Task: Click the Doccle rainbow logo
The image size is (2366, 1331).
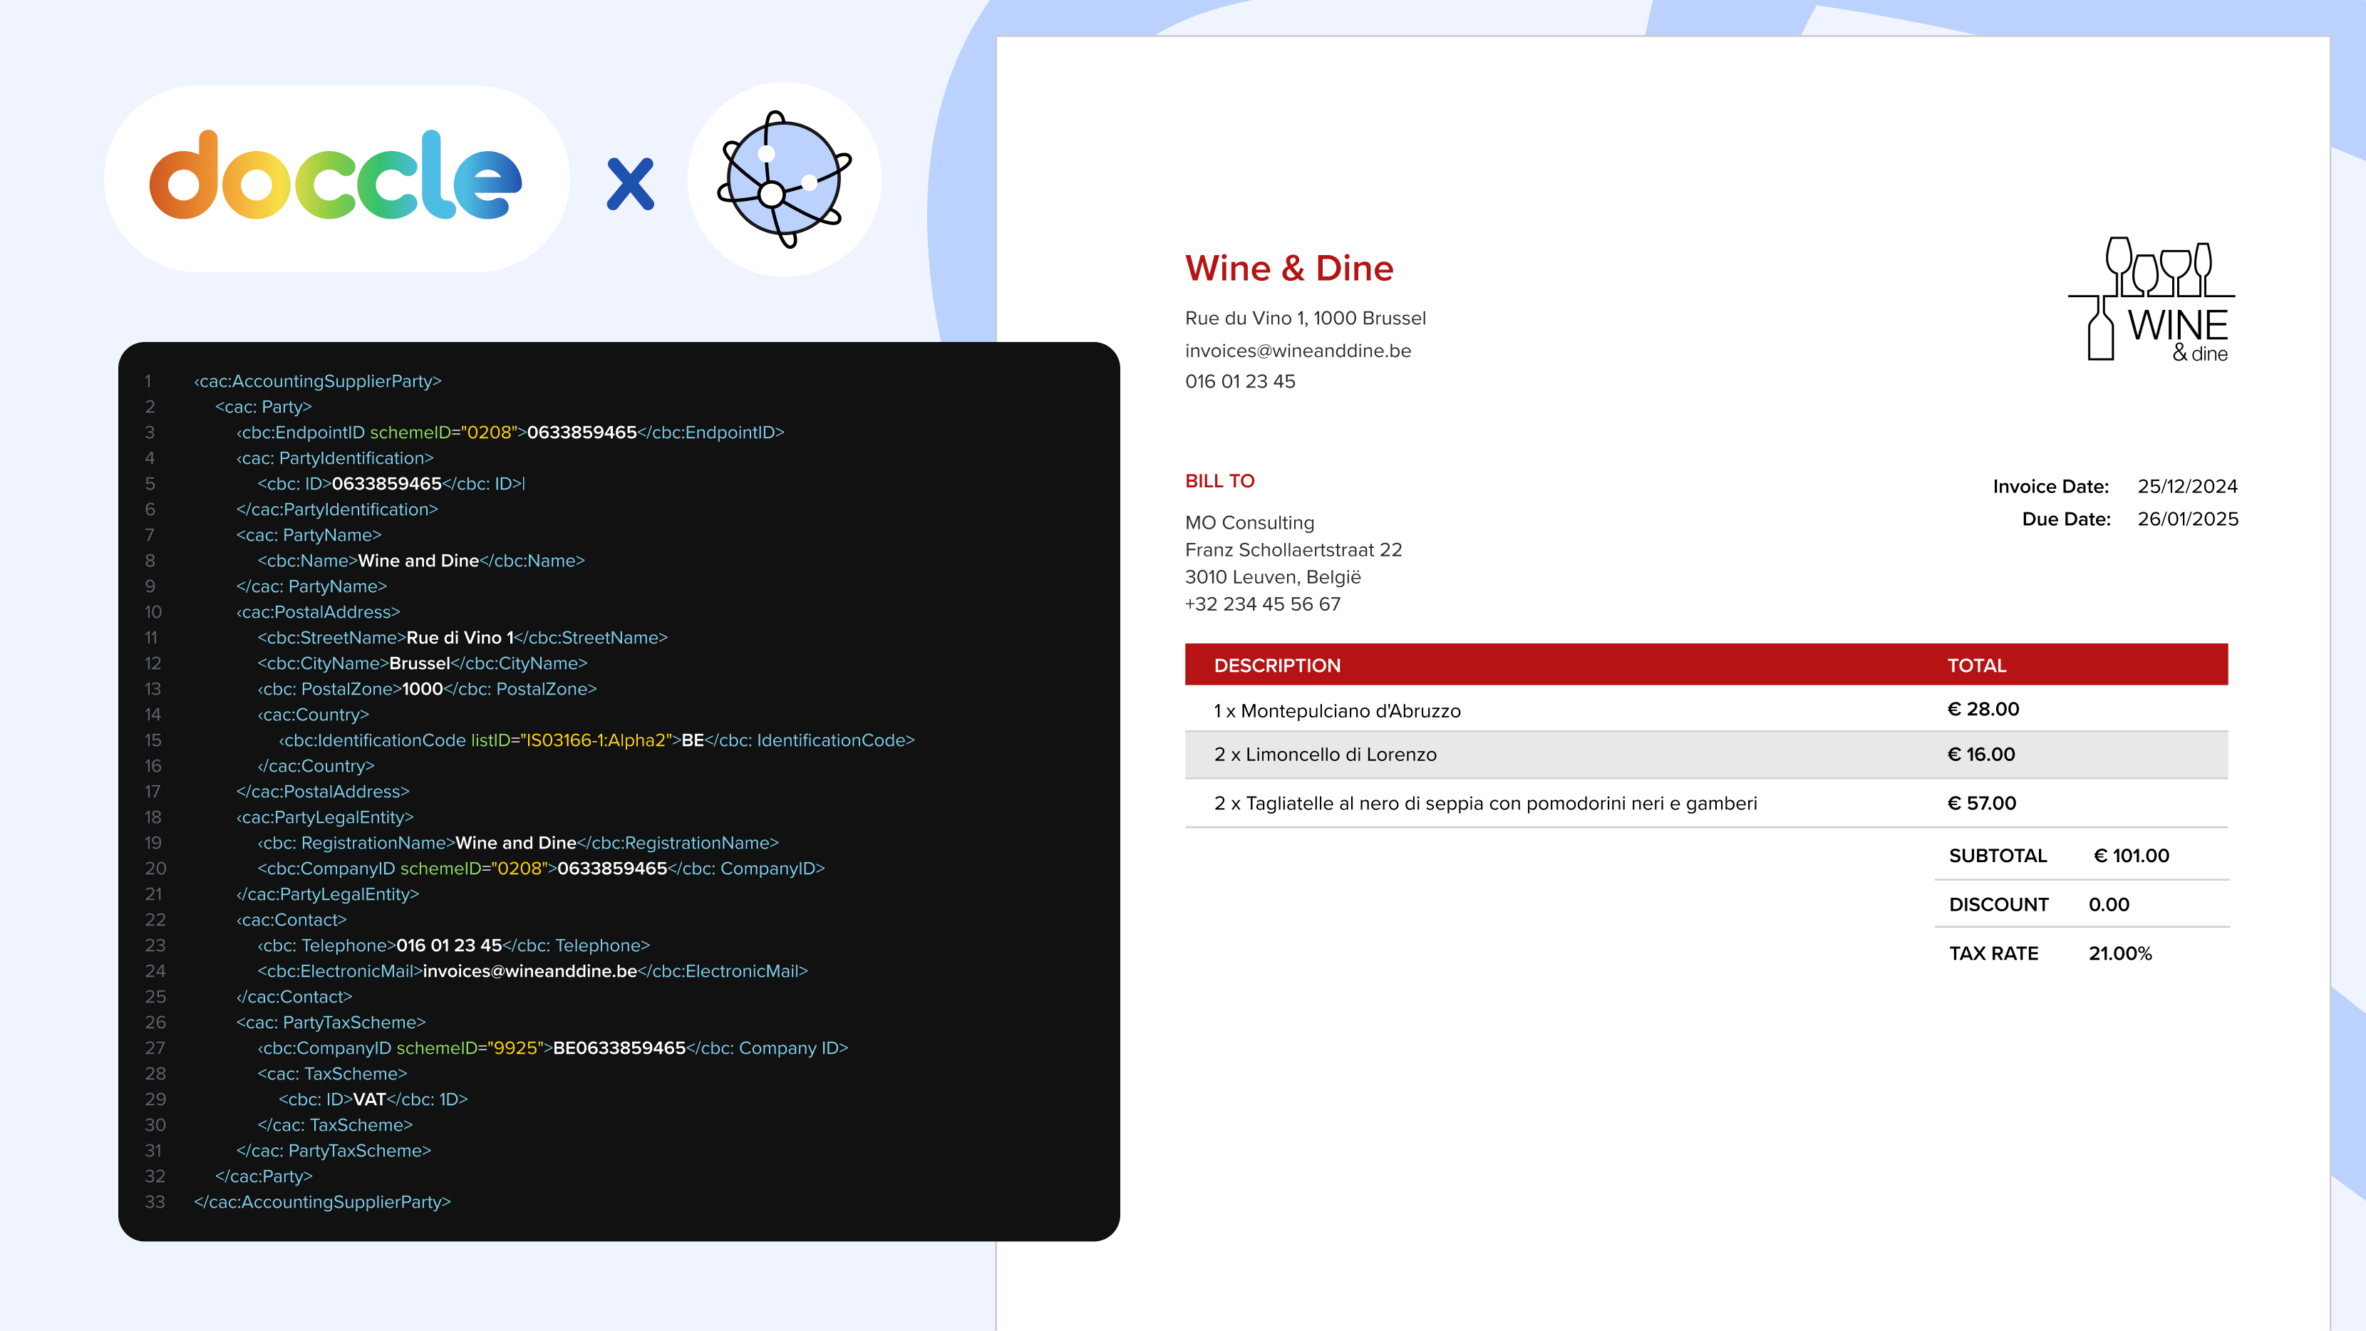Action: pos(336,175)
